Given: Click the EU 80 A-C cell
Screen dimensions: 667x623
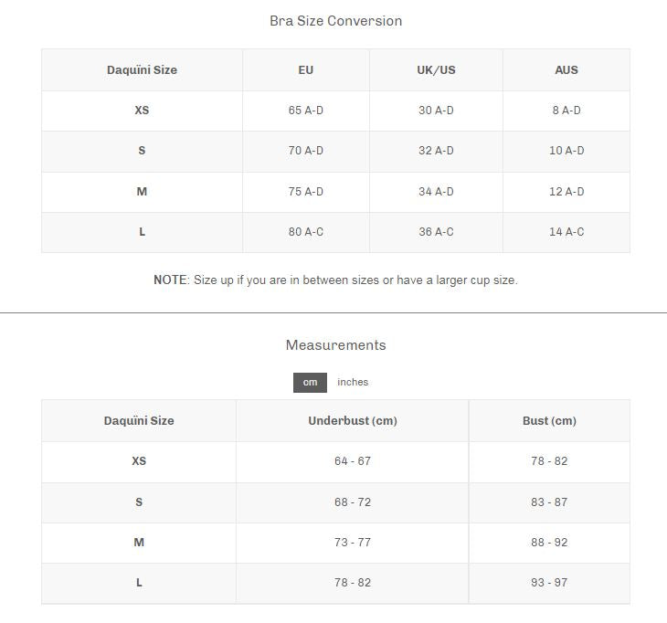Looking at the screenshot, I should point(306,232).
